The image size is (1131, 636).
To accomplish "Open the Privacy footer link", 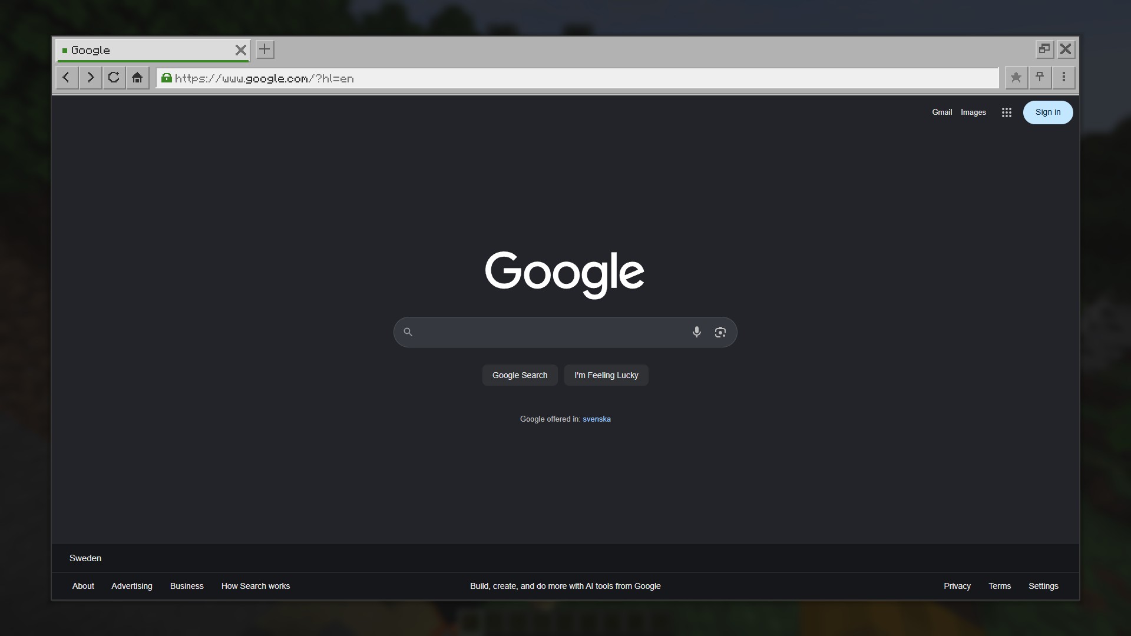I will click(957, 586).
